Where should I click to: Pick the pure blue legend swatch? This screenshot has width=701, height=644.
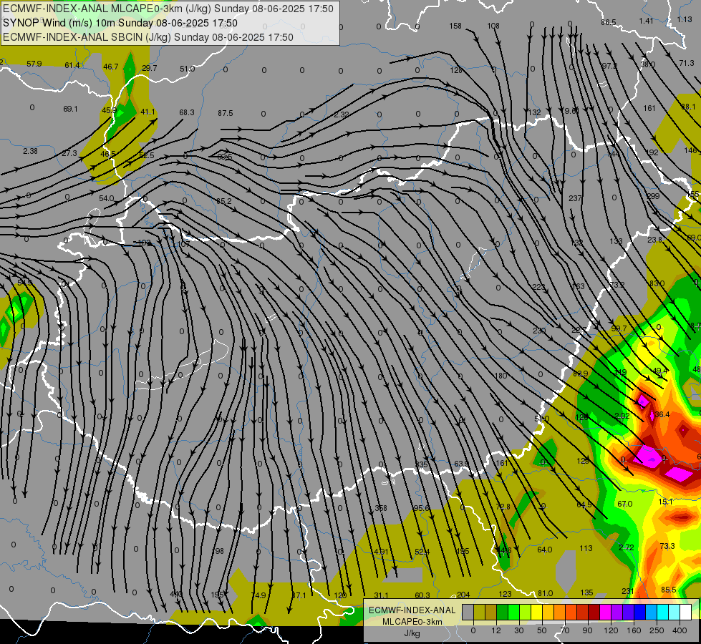tap(639, 612)
